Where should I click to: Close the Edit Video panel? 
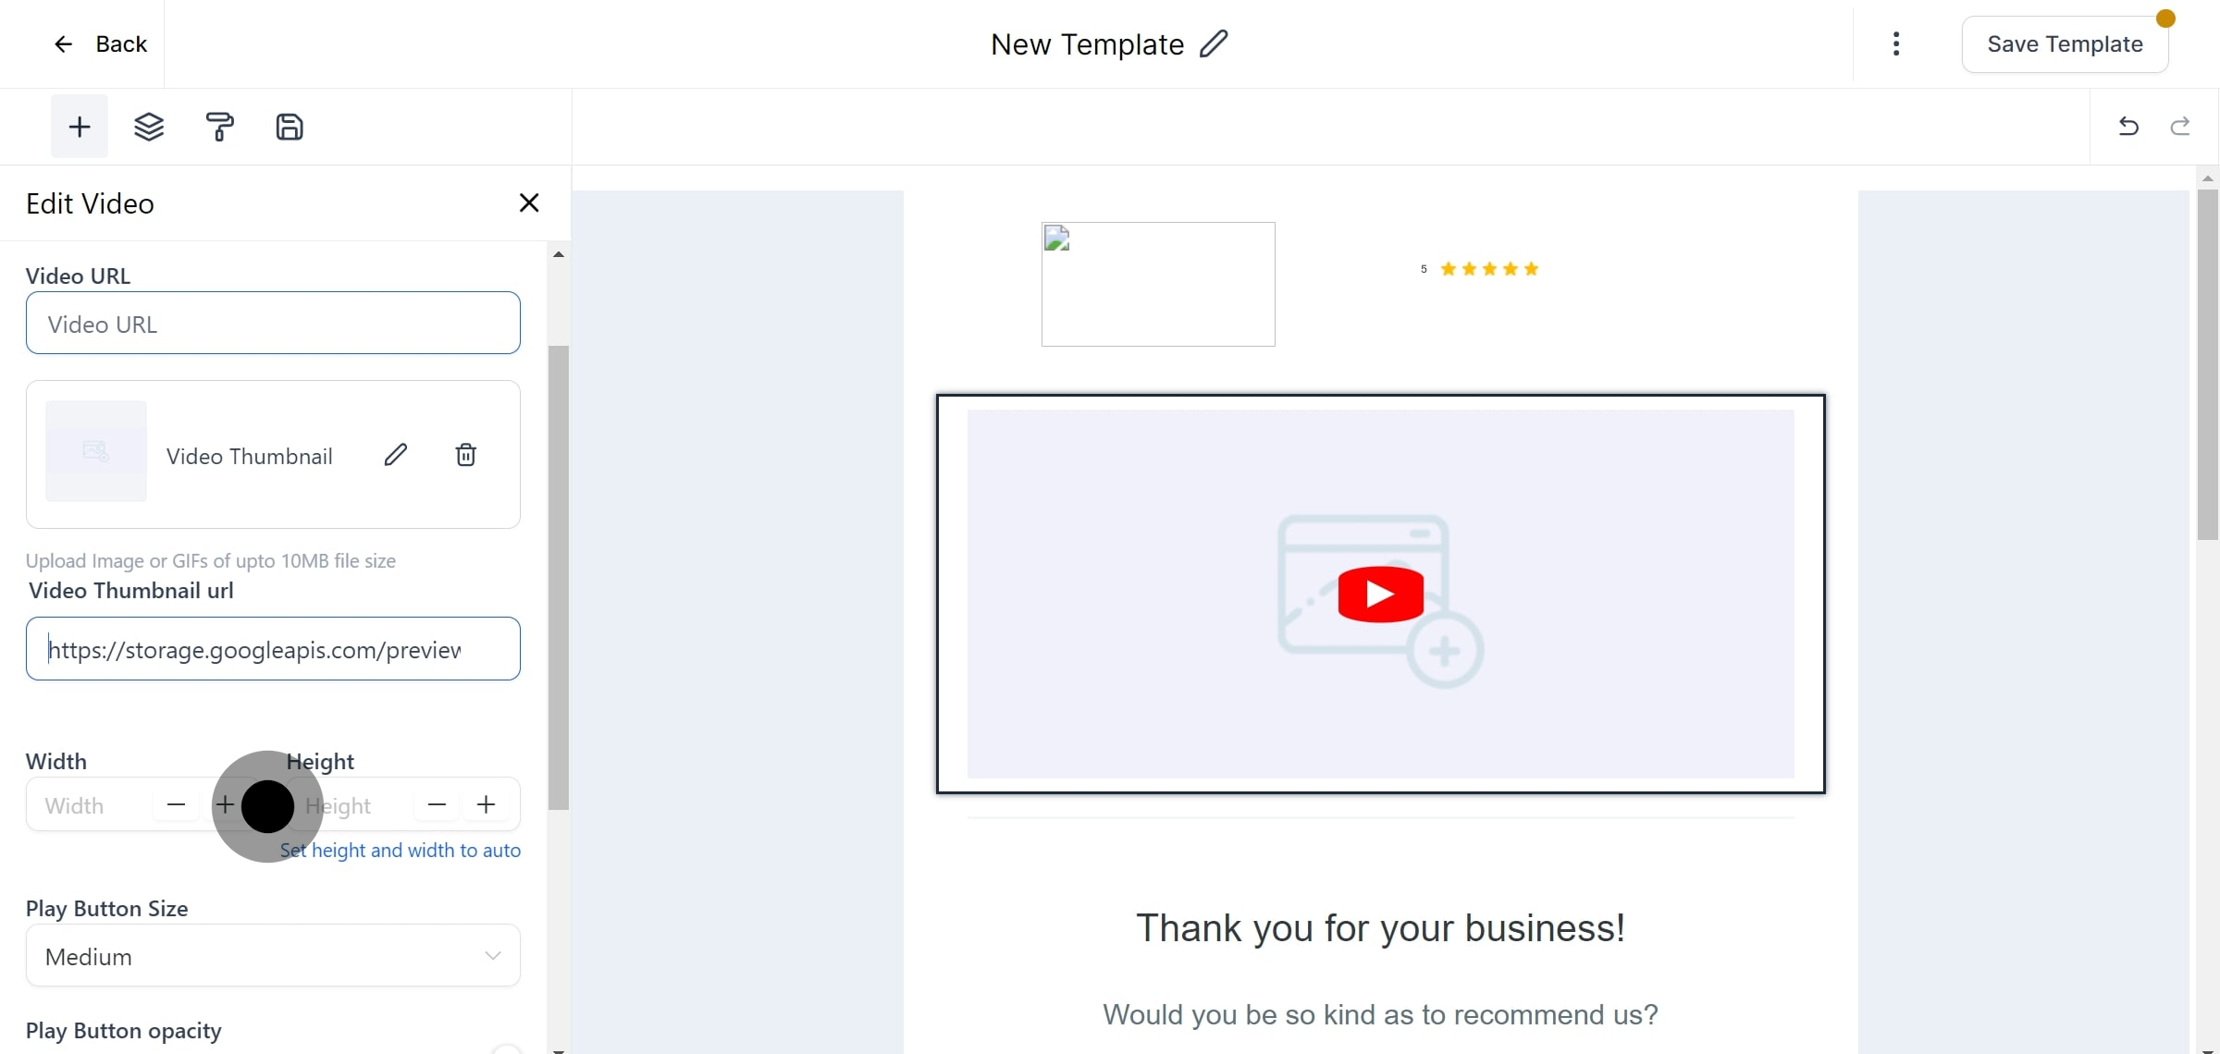pyautogui.click(x=529, y=202)
